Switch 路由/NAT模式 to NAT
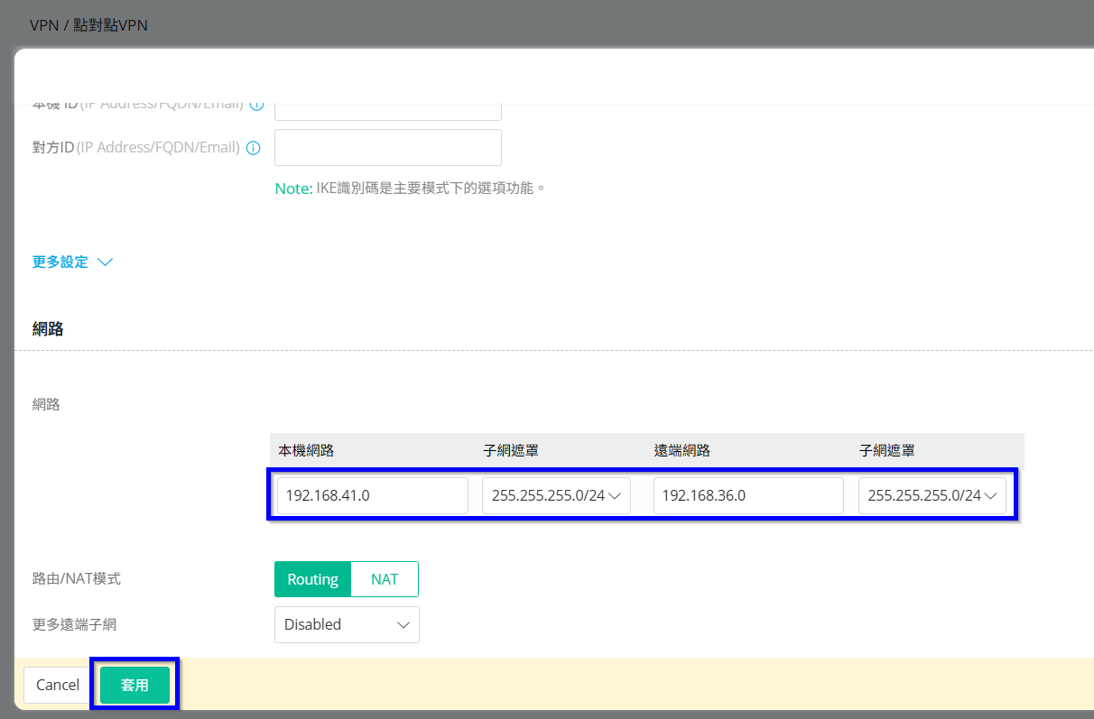Screen dimensions: 1094x719 (385, 579)
